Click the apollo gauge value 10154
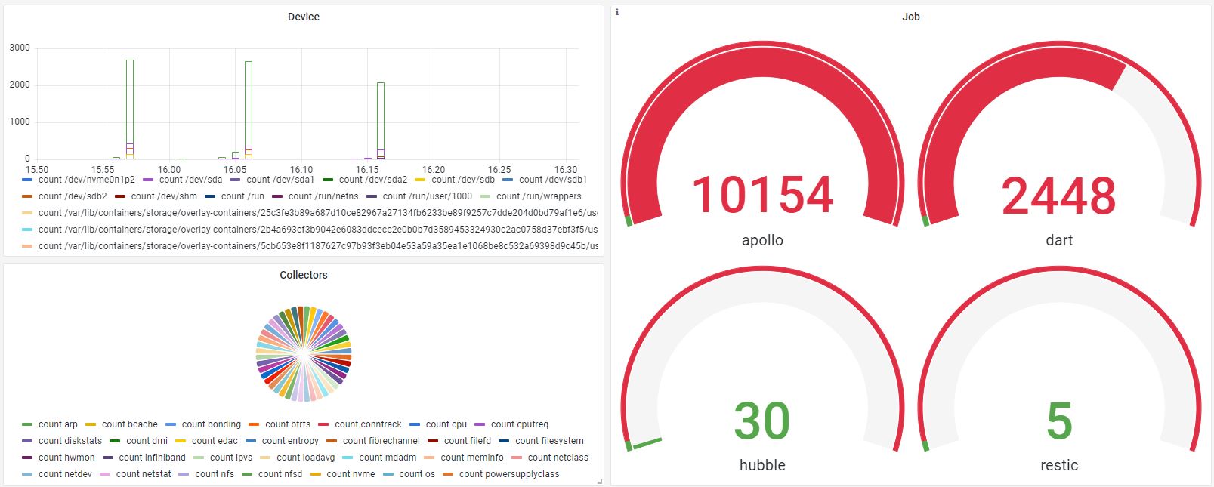 (762, 195)
